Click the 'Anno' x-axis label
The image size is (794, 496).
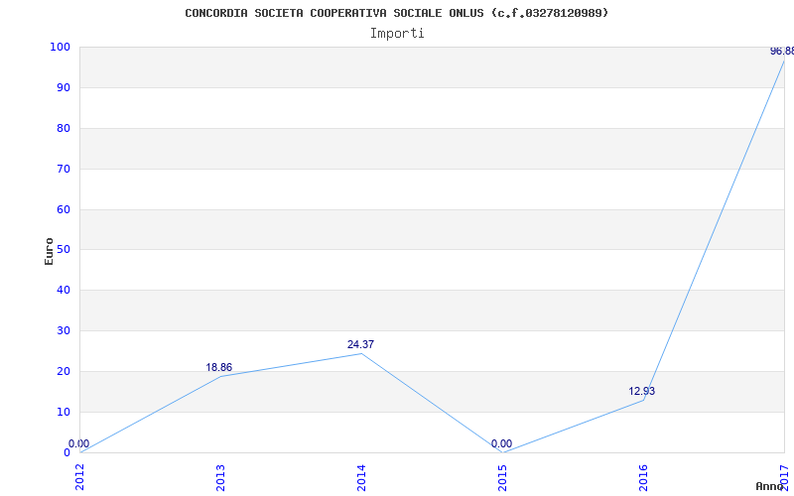coord(769,486)
